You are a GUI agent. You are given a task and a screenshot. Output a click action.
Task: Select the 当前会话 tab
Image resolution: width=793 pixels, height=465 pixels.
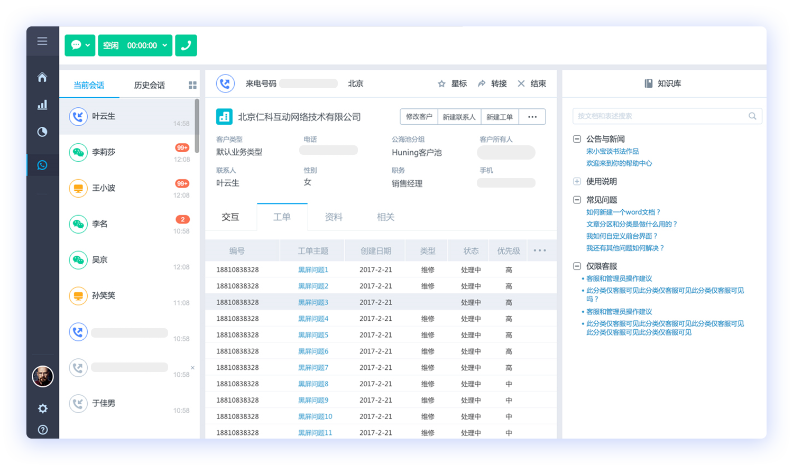89,85
